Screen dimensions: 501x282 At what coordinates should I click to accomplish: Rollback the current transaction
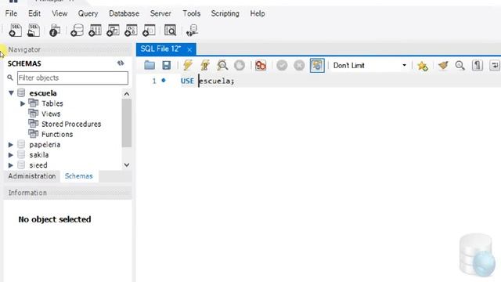pos(299,66)
